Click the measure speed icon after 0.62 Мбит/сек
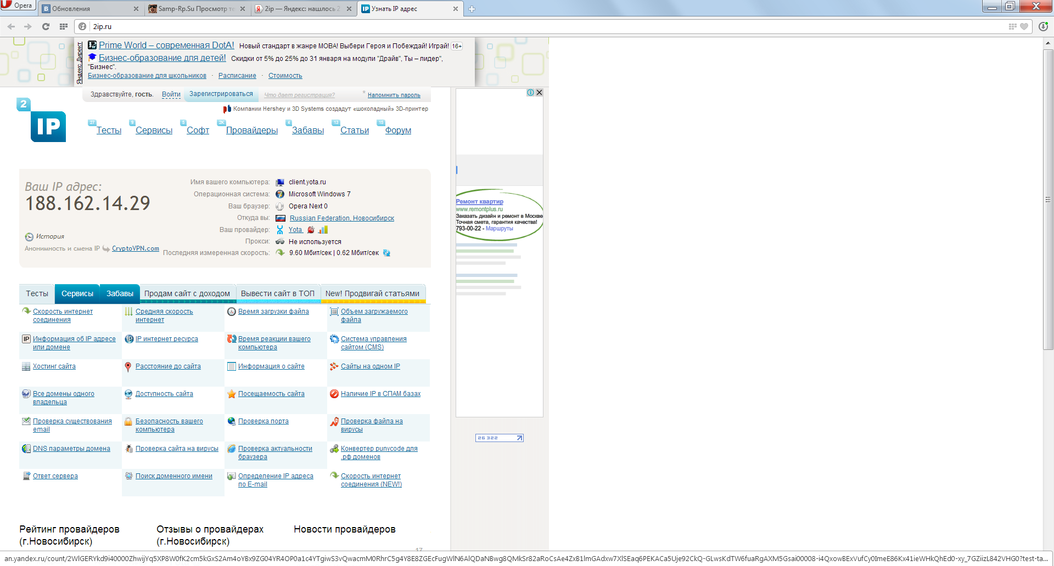 pos(386,253)
